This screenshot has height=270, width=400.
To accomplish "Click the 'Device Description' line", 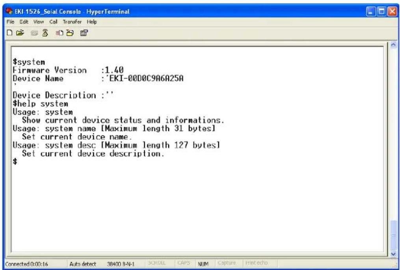I will [63, 95].
